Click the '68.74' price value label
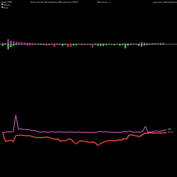The width and height of the screenshot is (177, 177). click(170, 132)
